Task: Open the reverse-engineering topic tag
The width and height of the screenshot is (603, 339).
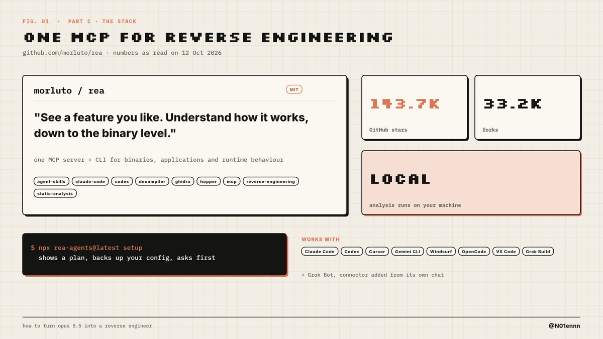Action: 271,181
